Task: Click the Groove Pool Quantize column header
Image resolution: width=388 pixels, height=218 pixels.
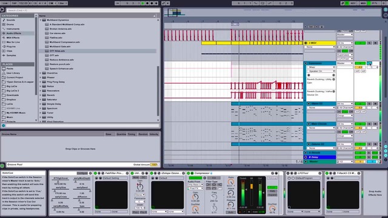Action: (x=121, y=134)
